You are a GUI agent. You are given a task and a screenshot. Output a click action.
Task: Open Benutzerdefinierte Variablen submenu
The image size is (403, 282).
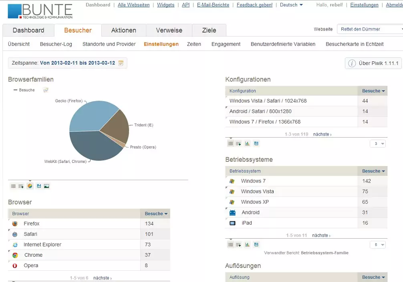point(283,44)
